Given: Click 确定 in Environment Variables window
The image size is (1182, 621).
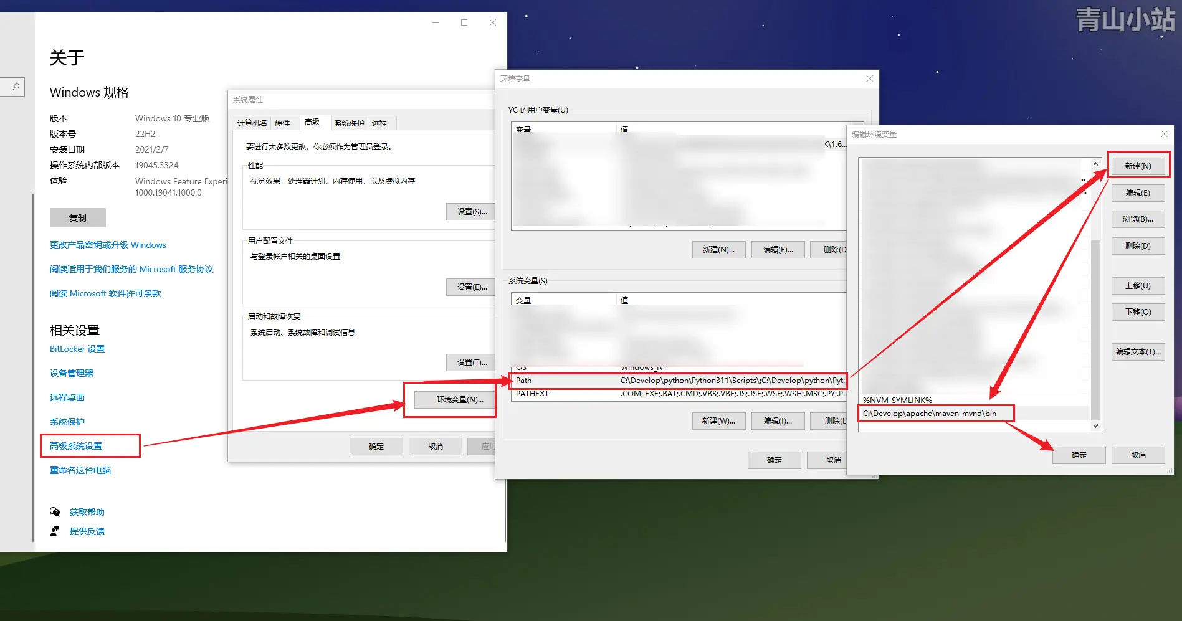Looking at the screenshot, I should [774, 460].
